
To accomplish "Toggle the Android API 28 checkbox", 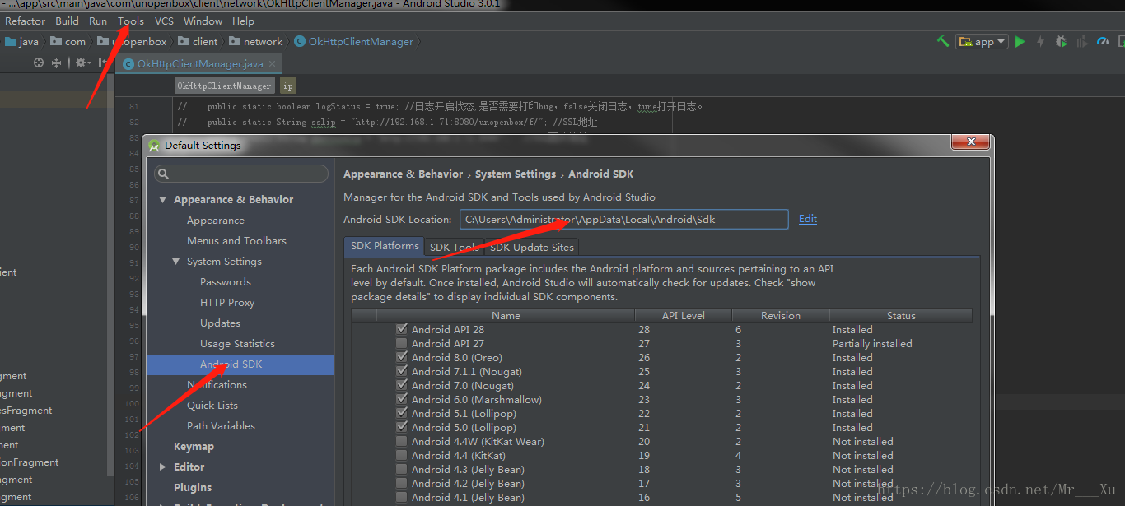I will [x=401, y=329].
